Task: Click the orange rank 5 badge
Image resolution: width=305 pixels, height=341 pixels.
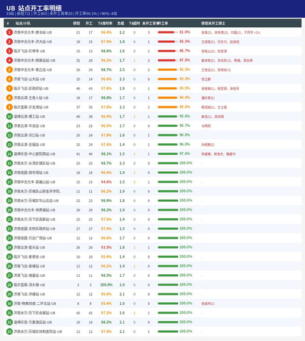Action: pyautogui.click(x=10, y=70)
